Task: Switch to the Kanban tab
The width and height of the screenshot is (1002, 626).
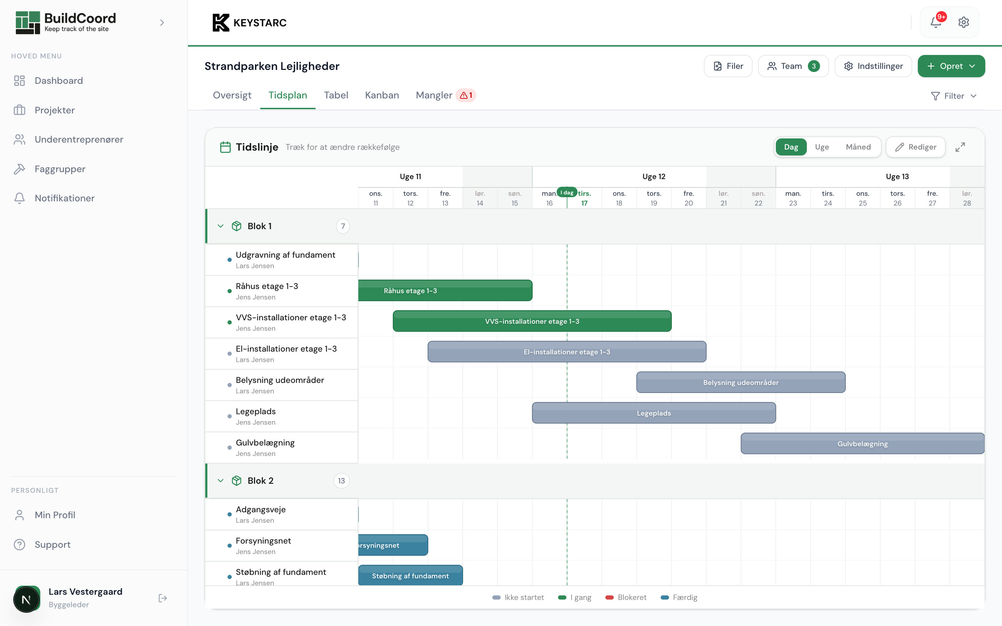Action: 382,95
